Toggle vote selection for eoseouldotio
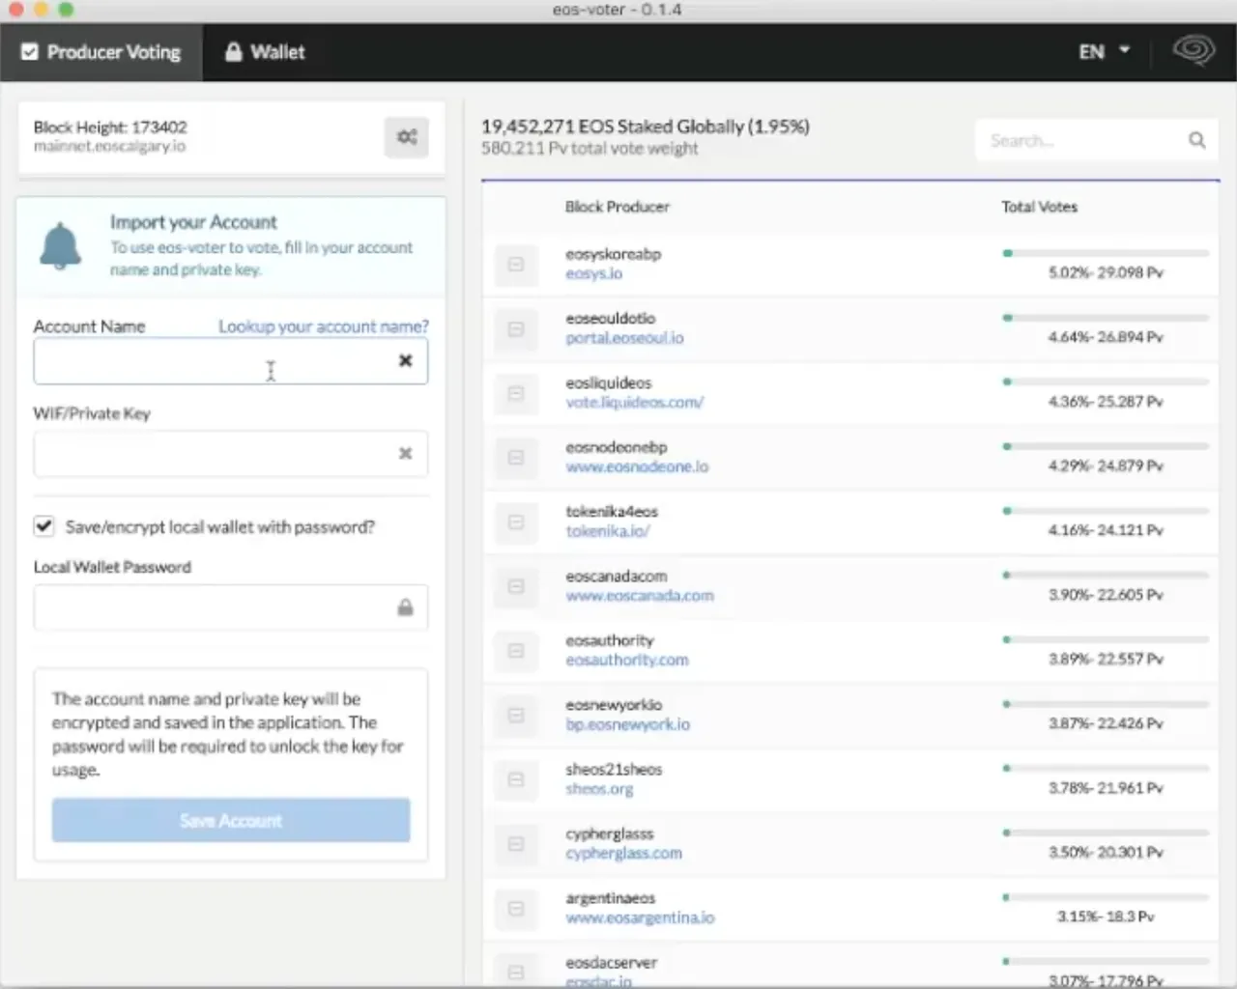 (516, 329)
